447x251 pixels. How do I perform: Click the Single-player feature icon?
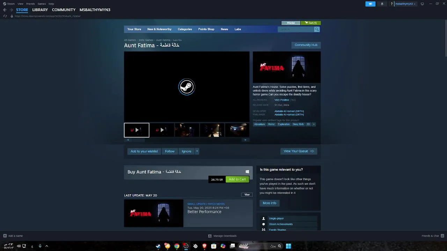point(264,219)
